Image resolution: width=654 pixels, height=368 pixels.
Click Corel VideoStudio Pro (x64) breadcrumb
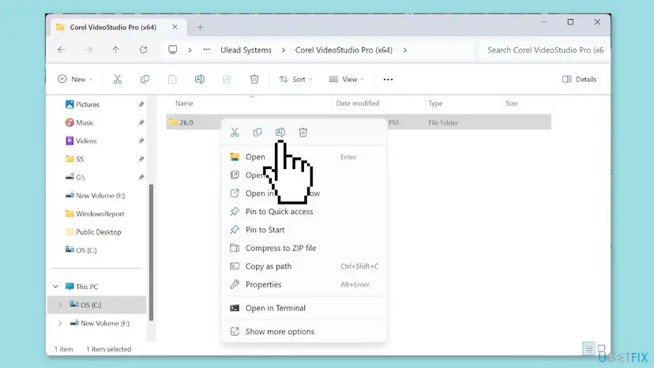click(344, 50)
